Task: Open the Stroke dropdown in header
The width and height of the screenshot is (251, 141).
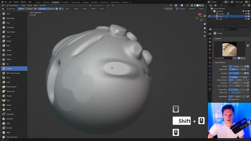Action: [x=85, y=9]
